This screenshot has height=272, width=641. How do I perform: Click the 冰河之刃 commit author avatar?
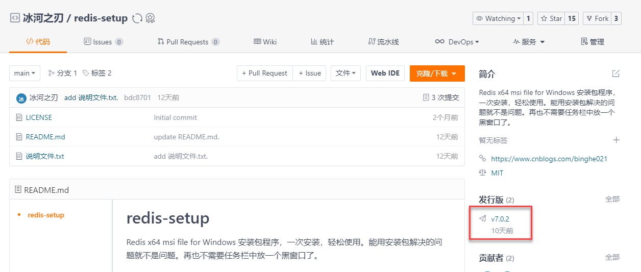pyautogui.click(x=21, y=98)
